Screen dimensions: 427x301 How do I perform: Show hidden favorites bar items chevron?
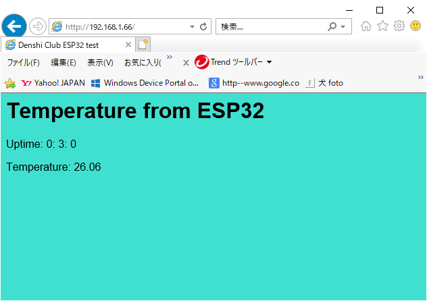(x=420, y=78)
